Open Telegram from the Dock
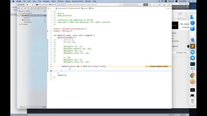 [192, 58]
